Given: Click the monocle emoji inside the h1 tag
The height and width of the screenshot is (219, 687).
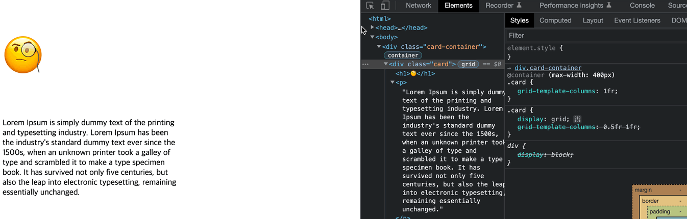Looking at the screenshot, I should [x=414, y=73].
